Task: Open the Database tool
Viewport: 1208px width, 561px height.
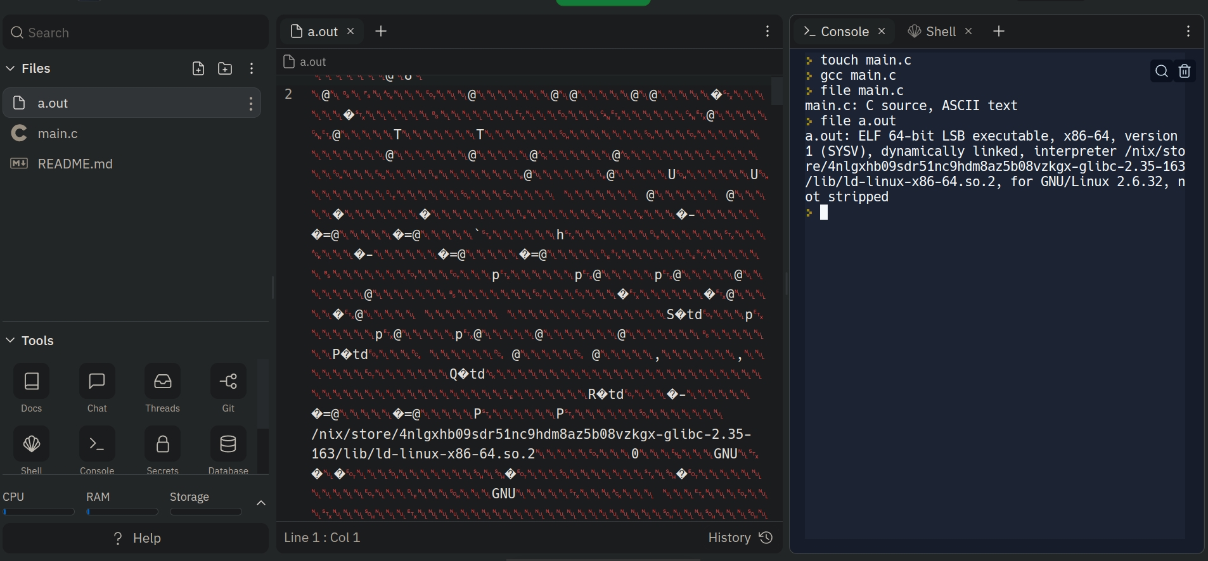Action: pyautogui.click(x=228, y=444)
